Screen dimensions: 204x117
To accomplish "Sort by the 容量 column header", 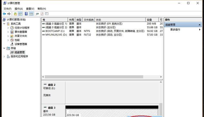I will pyautogui.click(x=152, y=20).
